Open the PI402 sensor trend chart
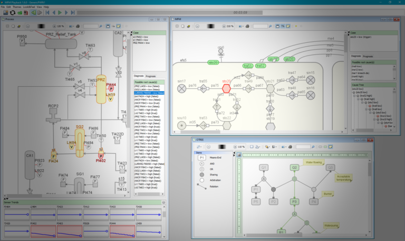 (43, 231)
